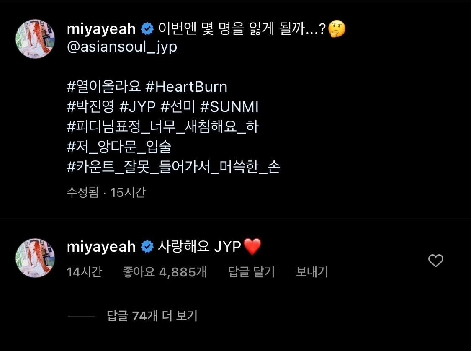Open hashtag #박진영
471x351 pixels.
90,107
